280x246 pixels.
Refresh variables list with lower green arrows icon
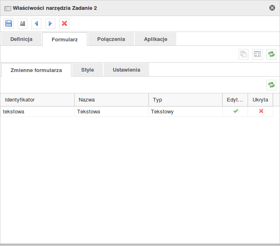tap(271, 85)
